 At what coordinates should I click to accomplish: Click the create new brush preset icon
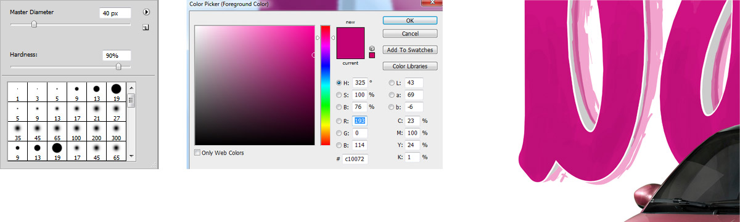pyautogui.click(x=146, y=27)
